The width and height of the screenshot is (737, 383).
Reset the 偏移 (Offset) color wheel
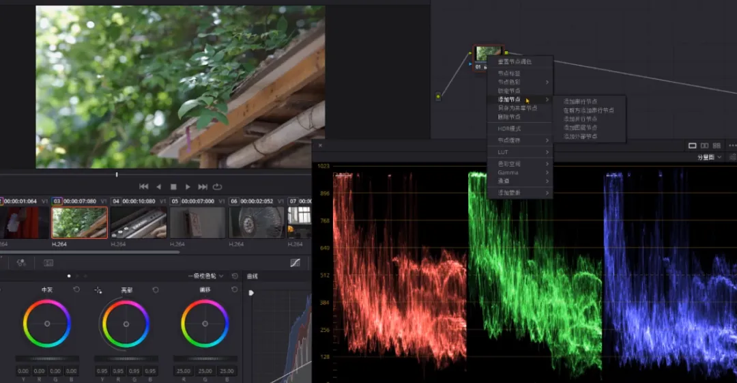[235, 290]
